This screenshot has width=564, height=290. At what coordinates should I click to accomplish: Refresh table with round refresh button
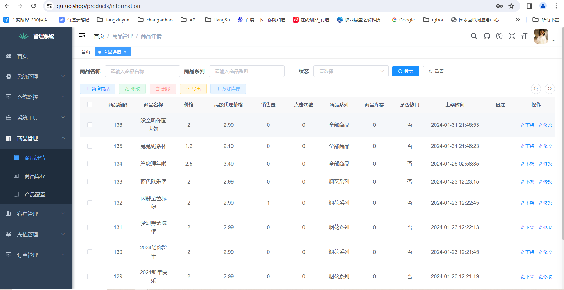click(x=550, y=89)
